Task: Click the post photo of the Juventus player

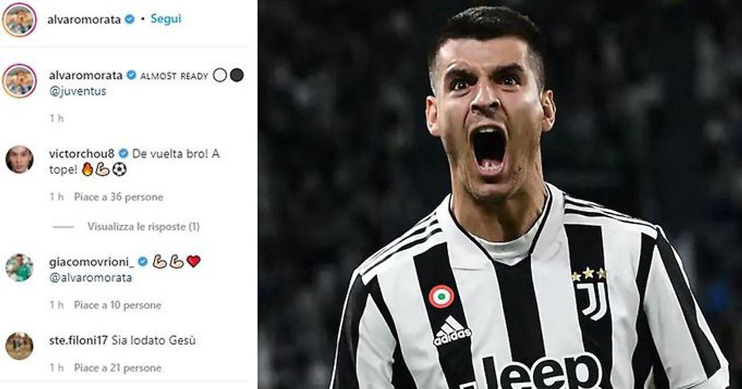Action: (x=500, y=194)
